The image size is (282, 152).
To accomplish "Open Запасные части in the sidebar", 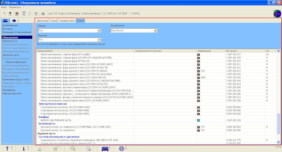I will (x=11, y=55).
